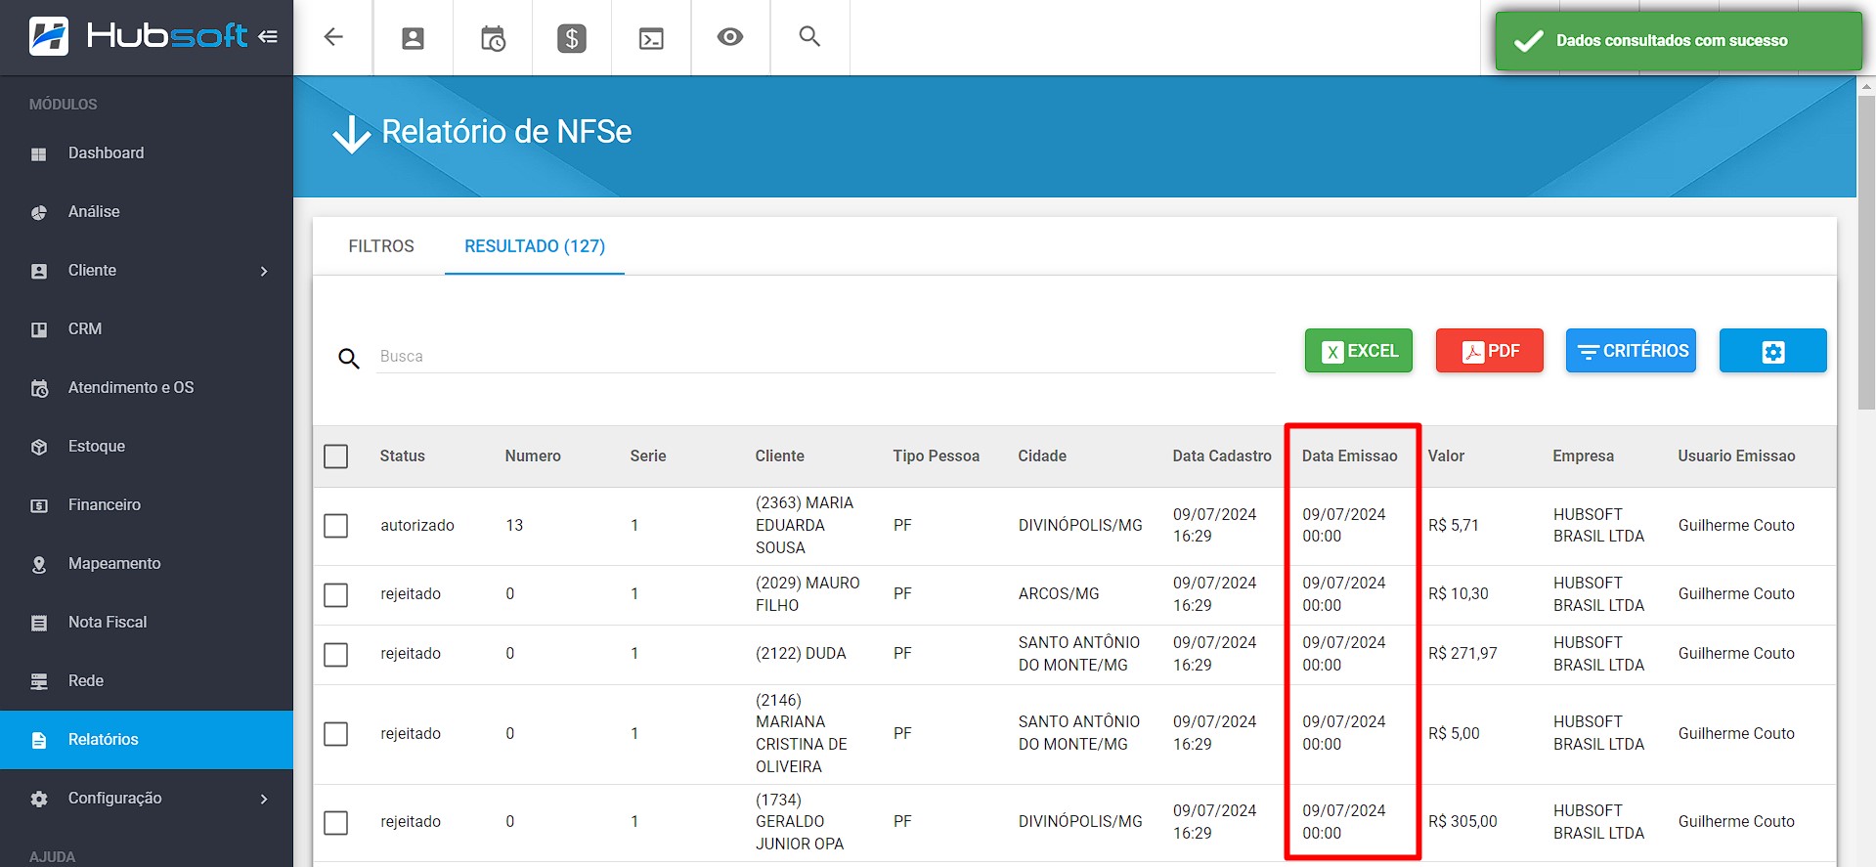
Task: Click the blue settings gear button
Action: pos(1772,351)
